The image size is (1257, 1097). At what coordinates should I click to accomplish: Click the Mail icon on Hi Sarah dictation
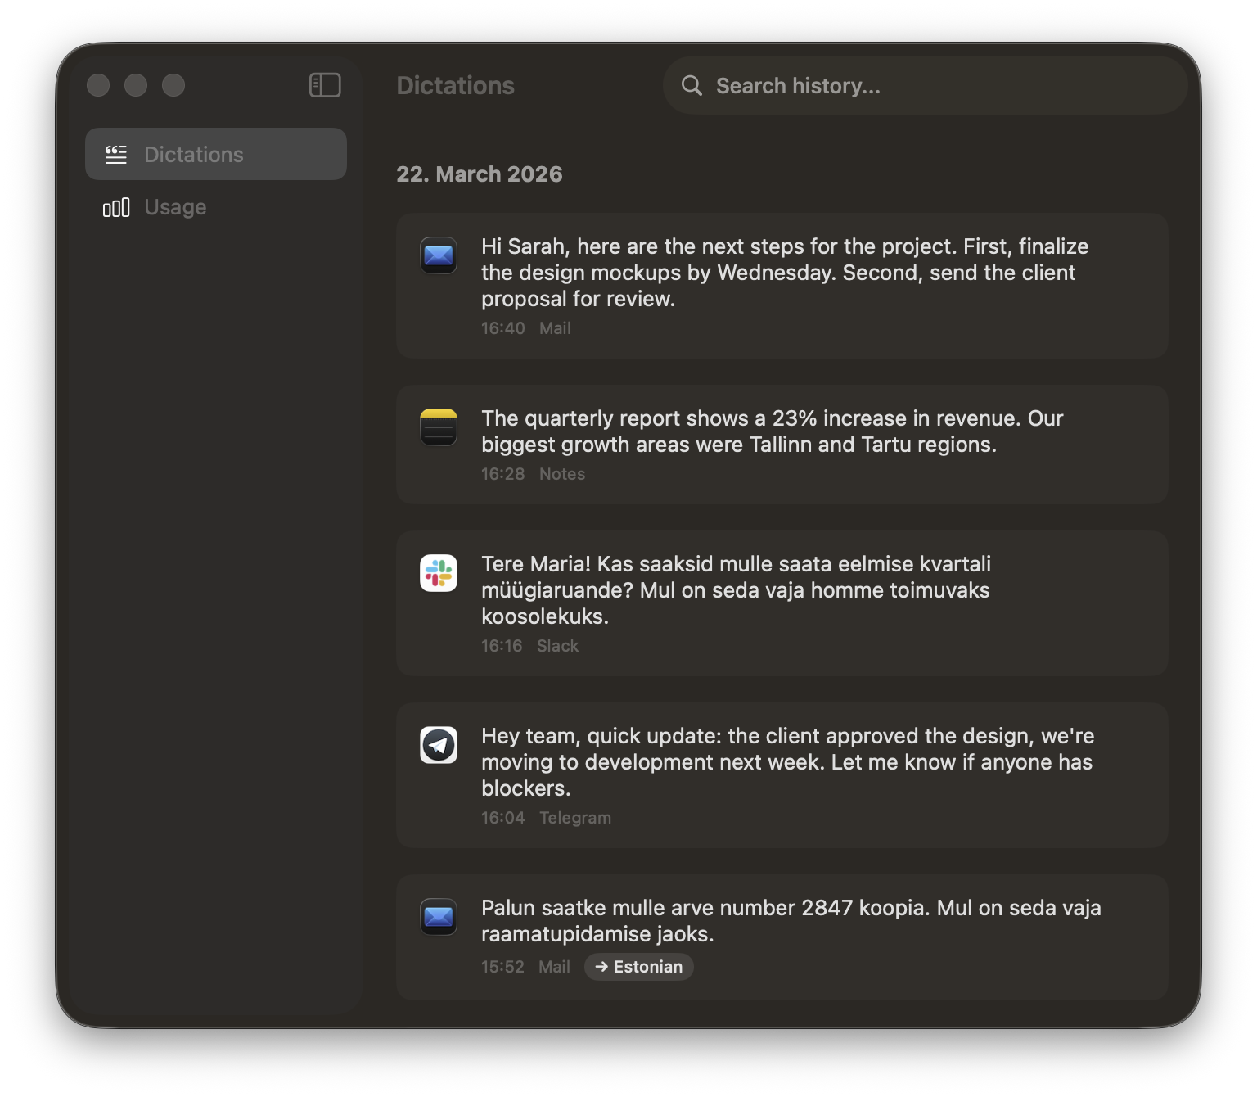coord(439,255)
